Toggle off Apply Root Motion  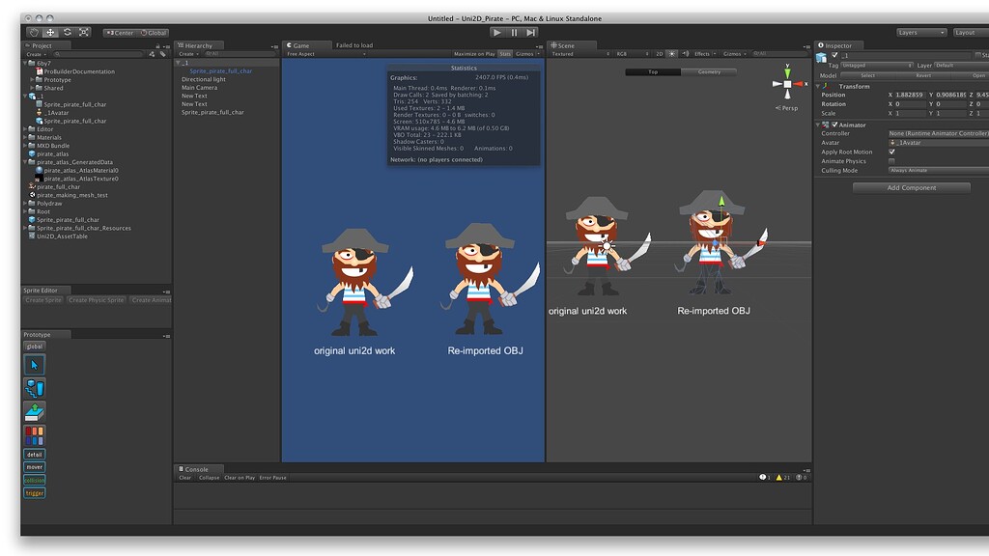pos(892,152)
